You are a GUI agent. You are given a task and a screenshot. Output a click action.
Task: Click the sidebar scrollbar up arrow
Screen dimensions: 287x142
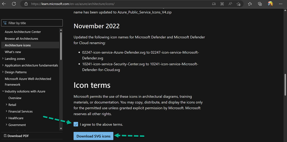coord(61,30)
